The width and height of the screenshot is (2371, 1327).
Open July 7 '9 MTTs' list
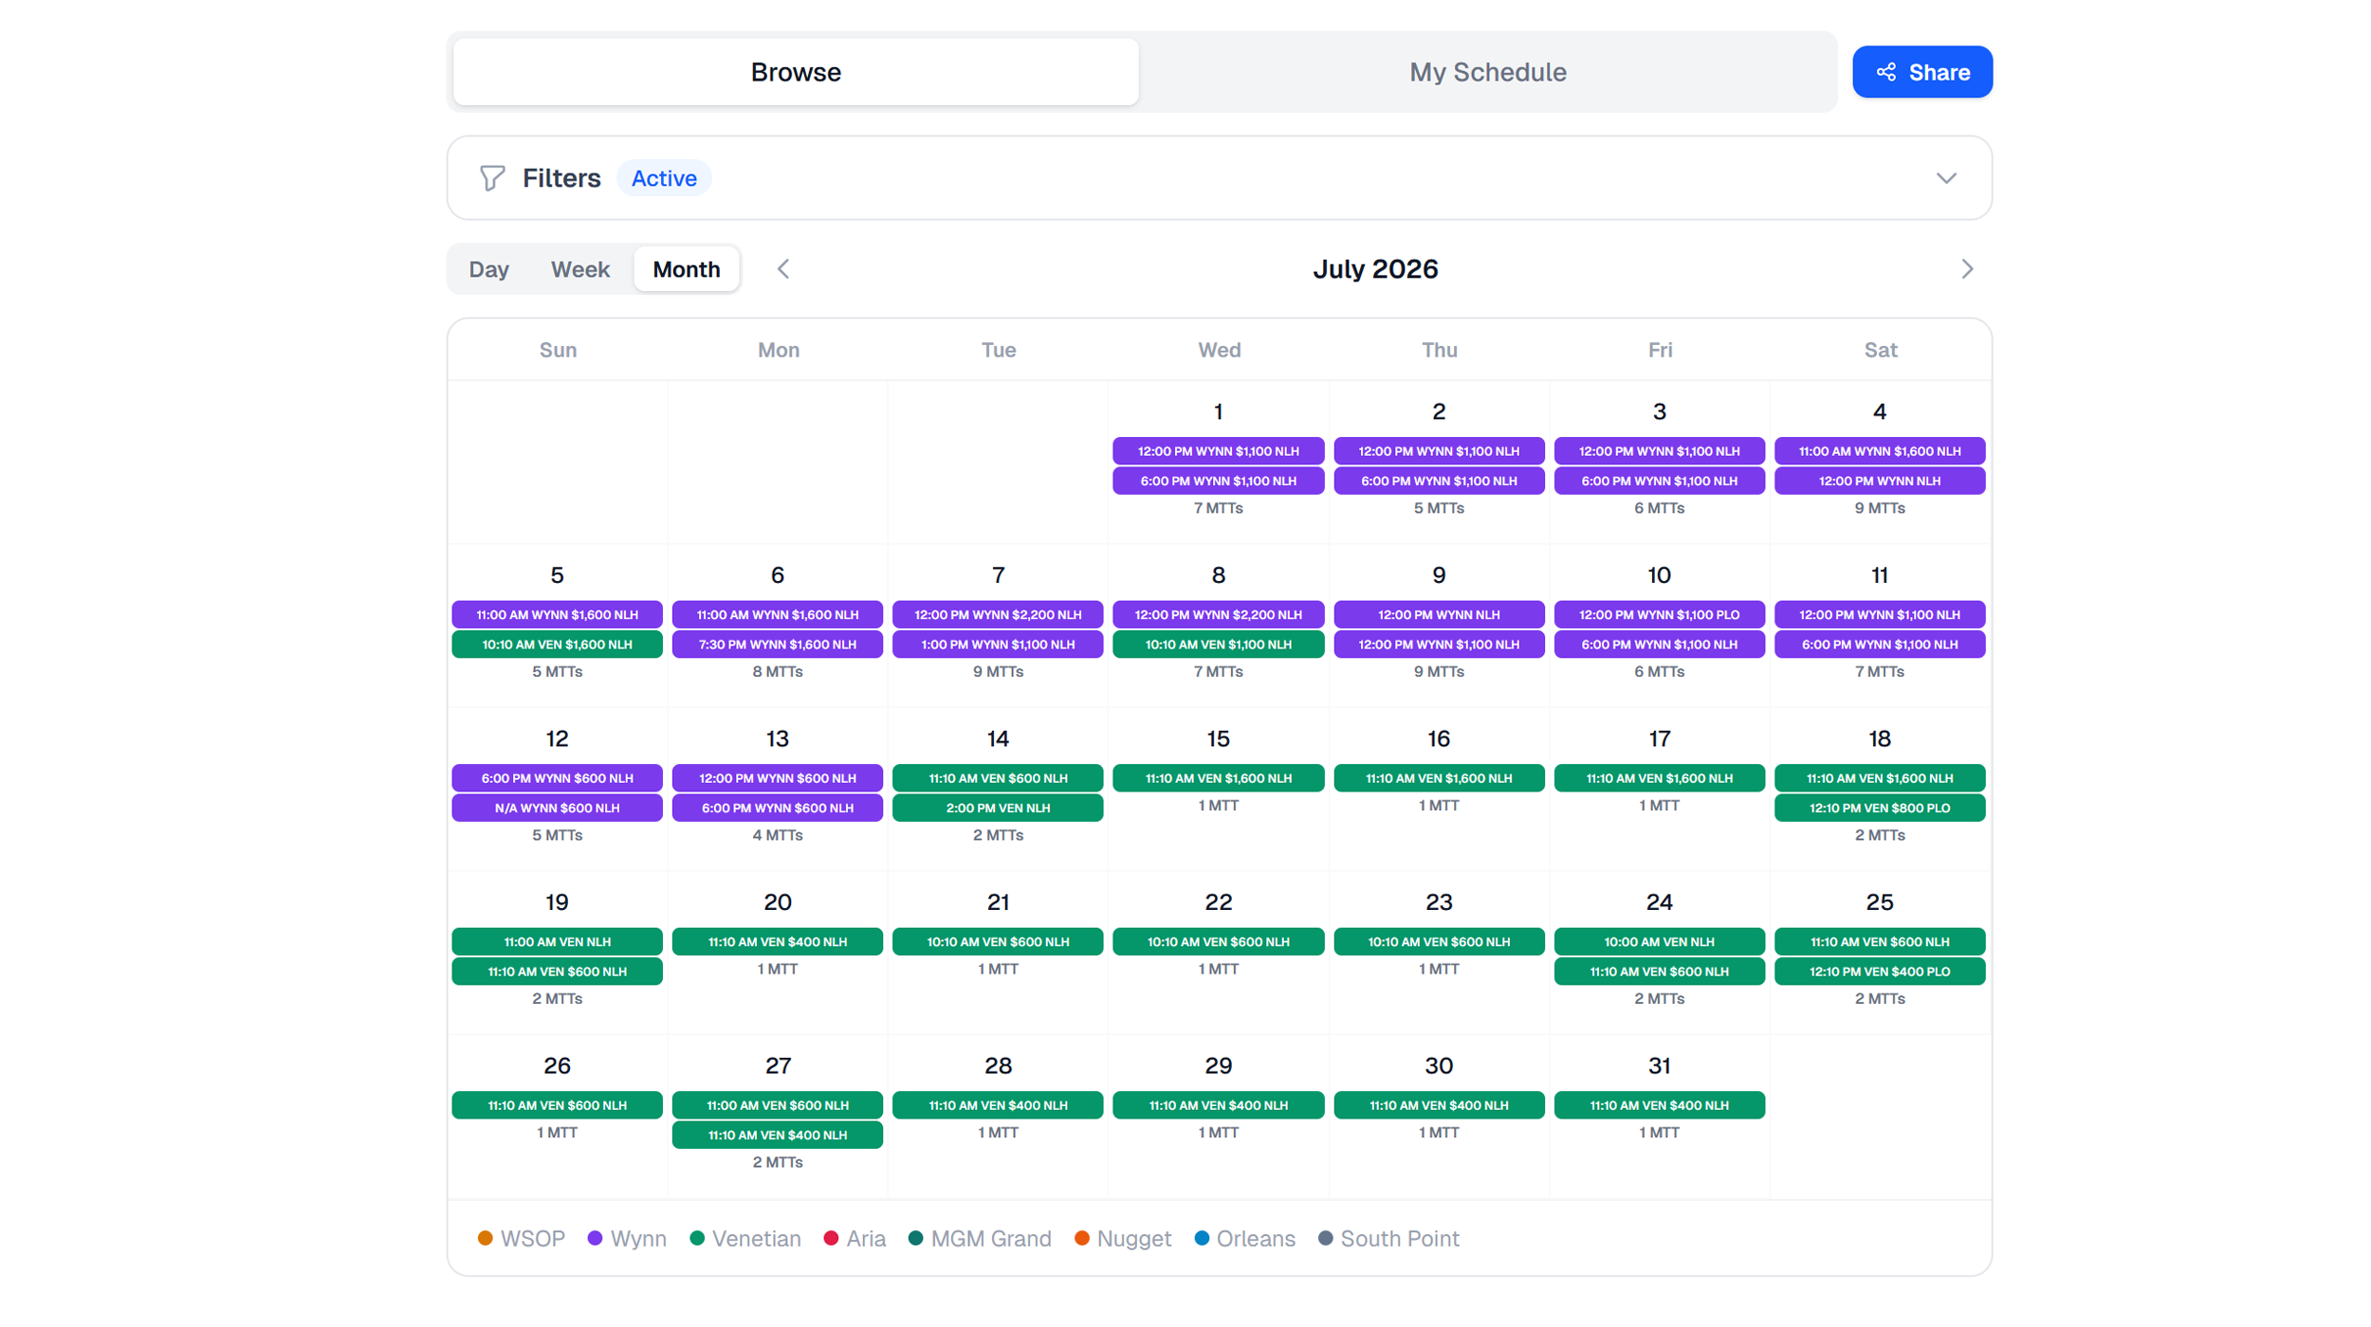click(997, 671)
